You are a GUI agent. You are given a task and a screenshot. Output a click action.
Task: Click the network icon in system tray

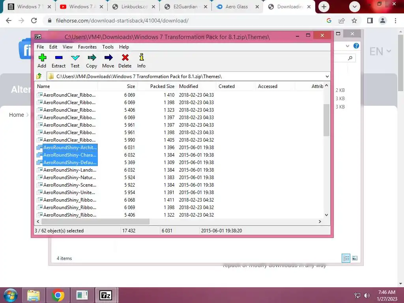(357, 296)
